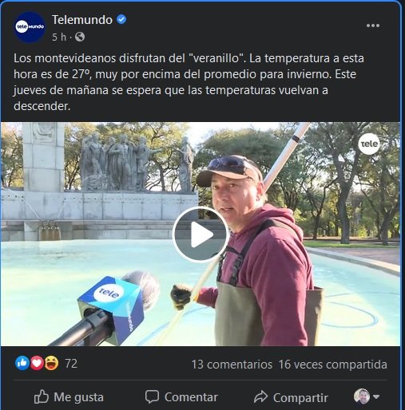Screen dimensions: 405x410
Task: Click the laughing face reaction icon
Action: tap(52, 363)
